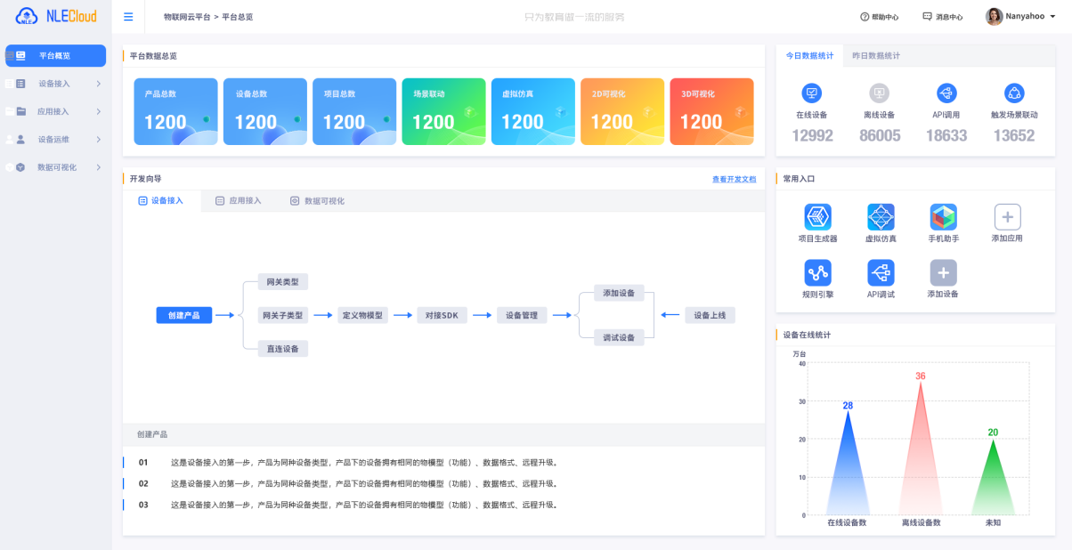The image size is (1072, 550).
Task: Switch to 昨日数据统计 tab
Action: coord(876,55)
